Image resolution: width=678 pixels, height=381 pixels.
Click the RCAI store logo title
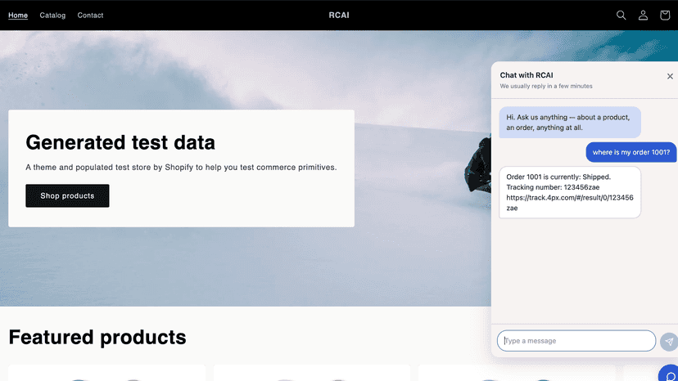click(x=339, y=15)
